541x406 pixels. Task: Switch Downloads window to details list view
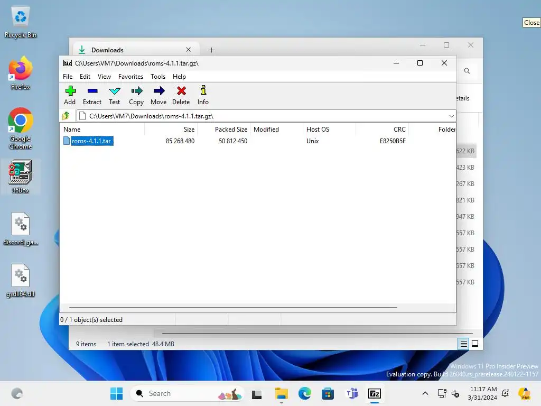point(463,344)
